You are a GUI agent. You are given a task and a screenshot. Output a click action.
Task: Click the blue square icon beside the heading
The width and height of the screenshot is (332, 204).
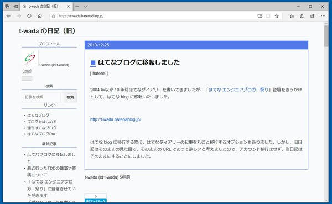(x=93, y=63)
